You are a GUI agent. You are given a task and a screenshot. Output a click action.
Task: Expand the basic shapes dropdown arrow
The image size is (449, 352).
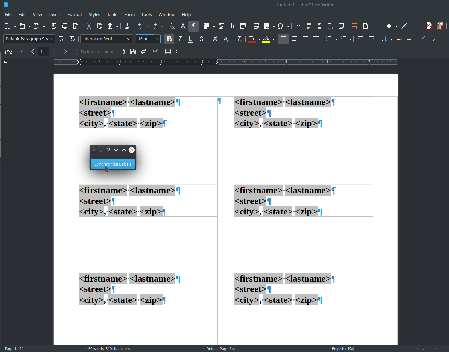(x=396, y=26)
